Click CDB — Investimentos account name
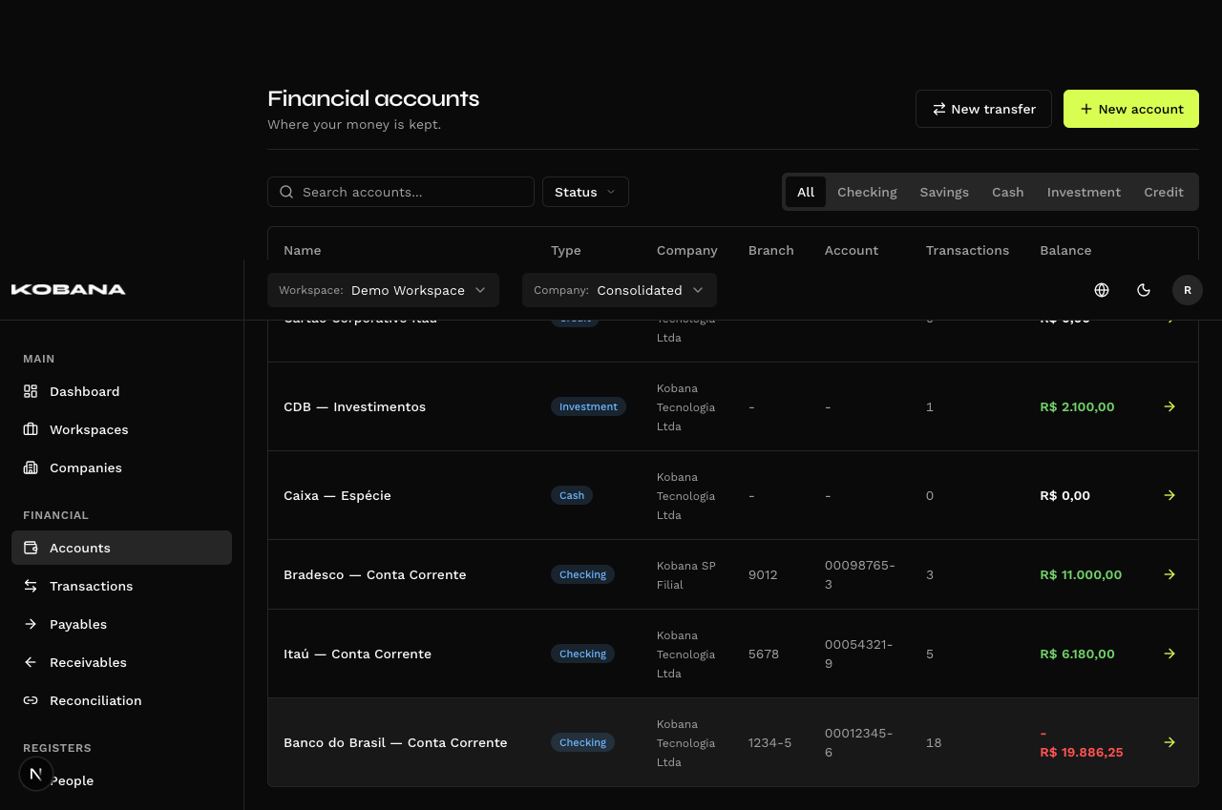Screen dimensions: 1222x810 pos(355,406)
